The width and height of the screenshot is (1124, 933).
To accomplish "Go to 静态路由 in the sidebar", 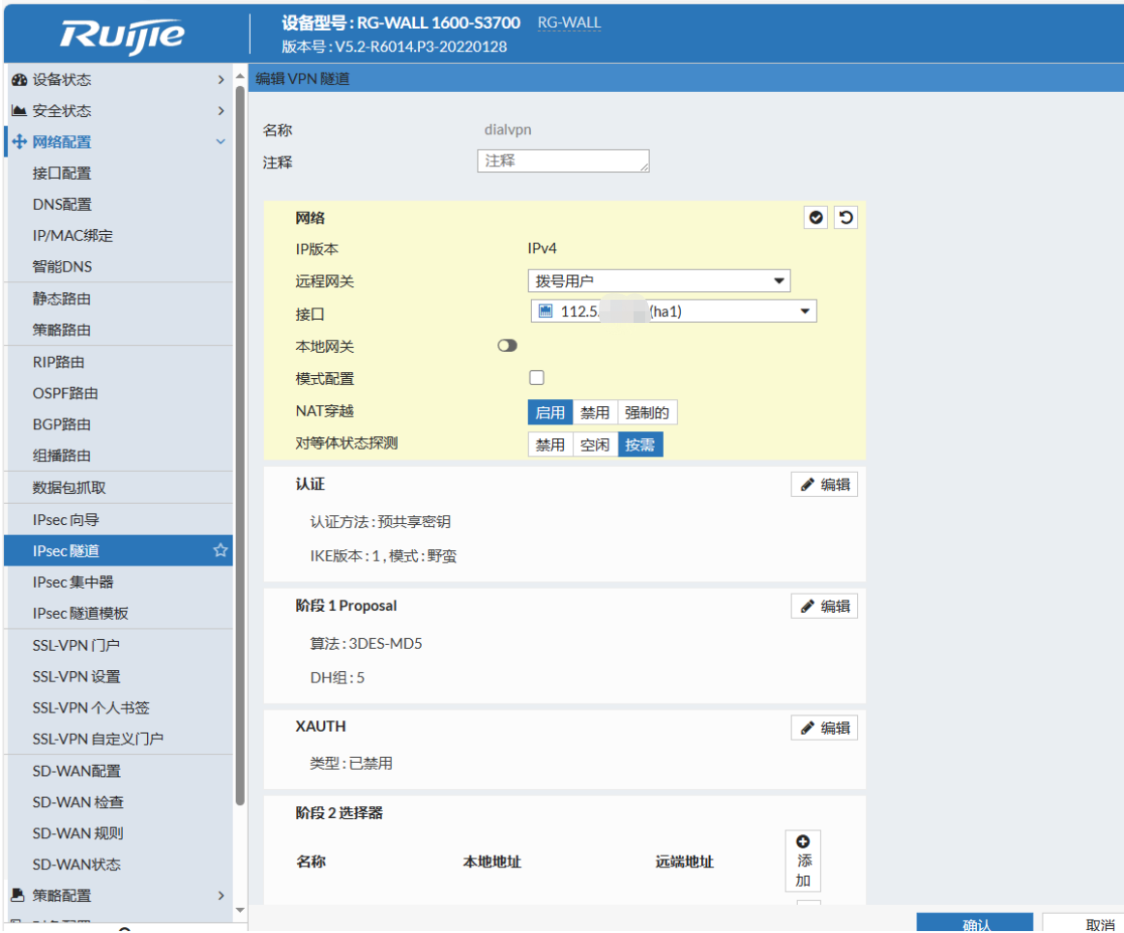I will click(x=62, y=299).
